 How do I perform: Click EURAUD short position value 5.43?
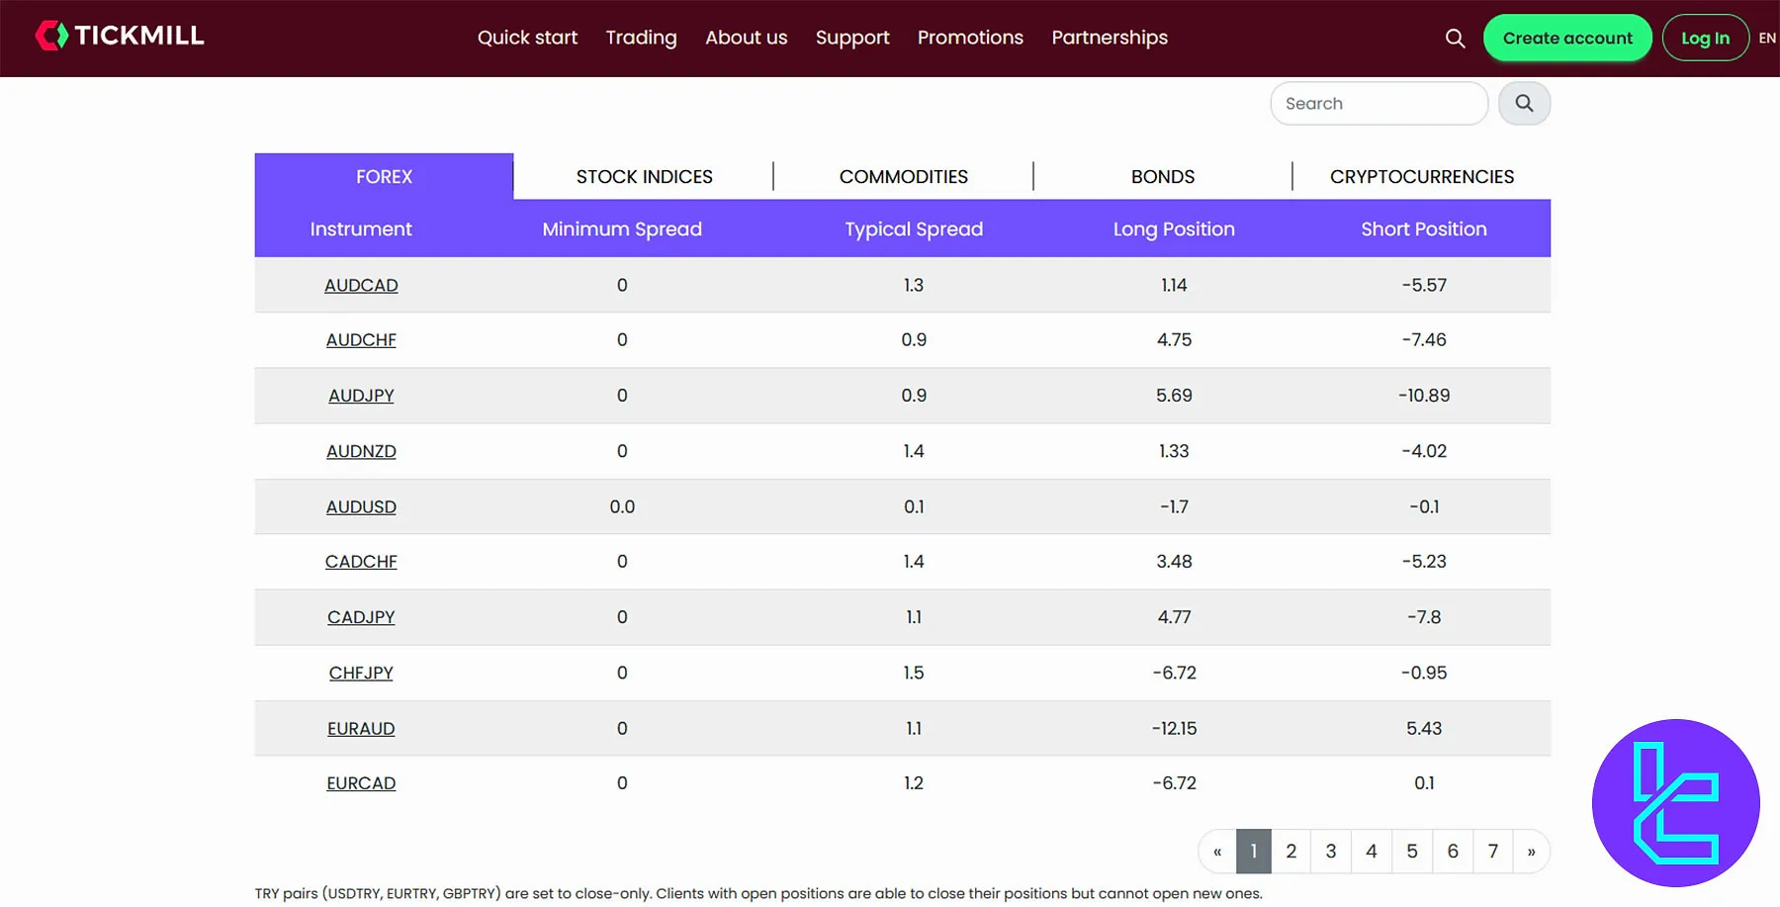pyautogui.click(x=1424, y=728)
